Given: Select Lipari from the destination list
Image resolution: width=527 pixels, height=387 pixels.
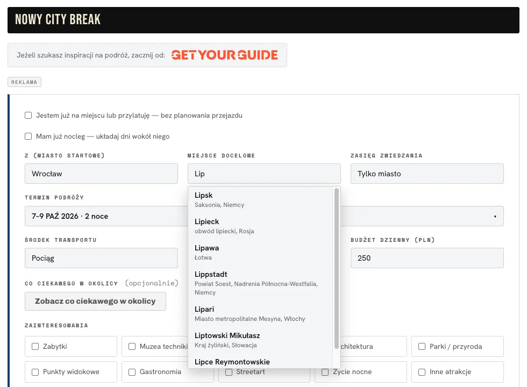Looking at the screenshot, I should (x=260, y=313).
